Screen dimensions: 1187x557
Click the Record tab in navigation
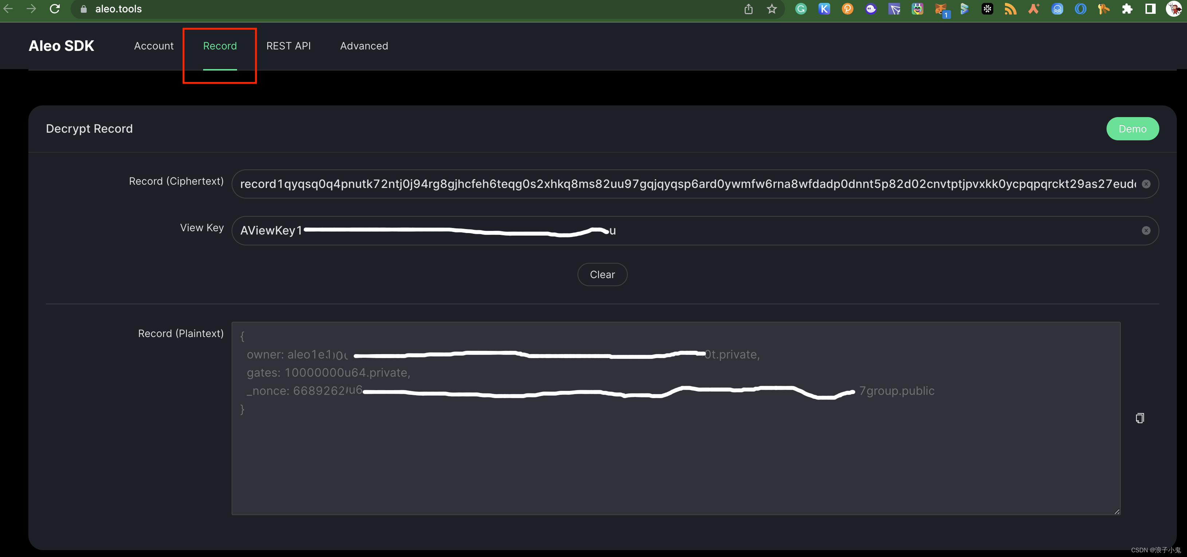click(220, 45)
